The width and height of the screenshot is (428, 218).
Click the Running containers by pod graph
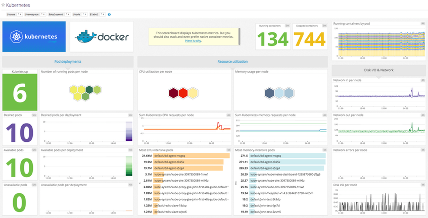click(x=382, y=42)
